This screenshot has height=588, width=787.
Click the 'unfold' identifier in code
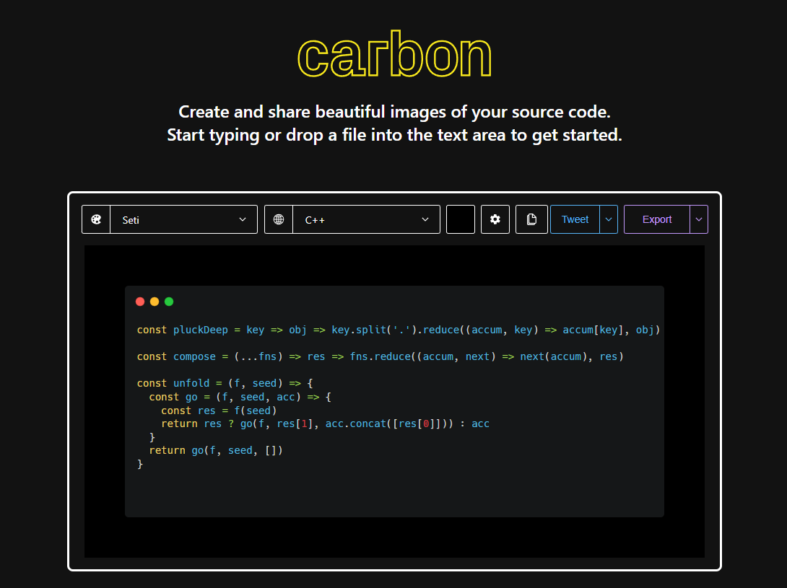pos(191,383)
